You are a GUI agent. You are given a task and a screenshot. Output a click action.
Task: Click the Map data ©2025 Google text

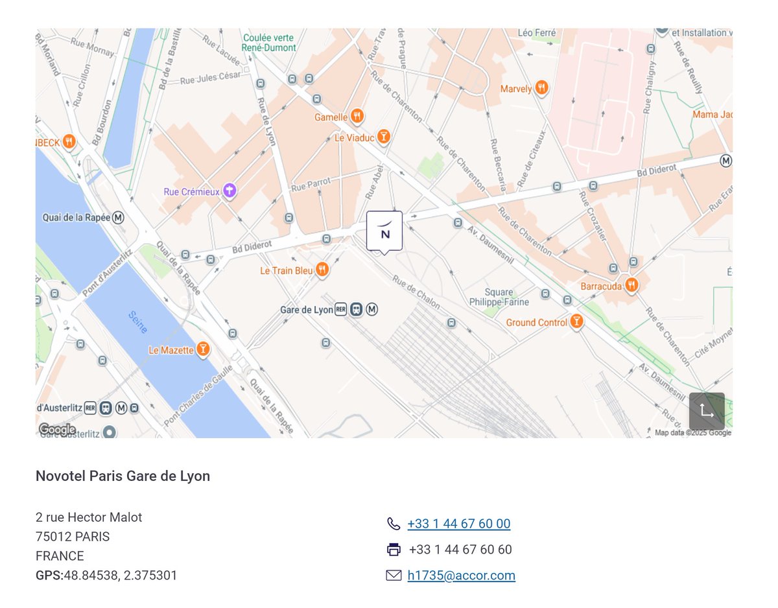tap(693, 433)
